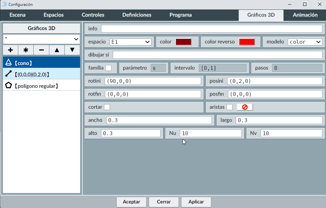Move graphic up with the up arrow
Viewport: 326px width, 208px height.
(57, 50)
